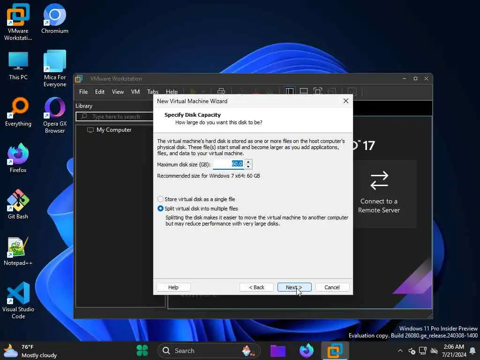This screenshot has height=360, width=480.
Task: Click the Back button in the wizard
Action: tap(256, 287)
